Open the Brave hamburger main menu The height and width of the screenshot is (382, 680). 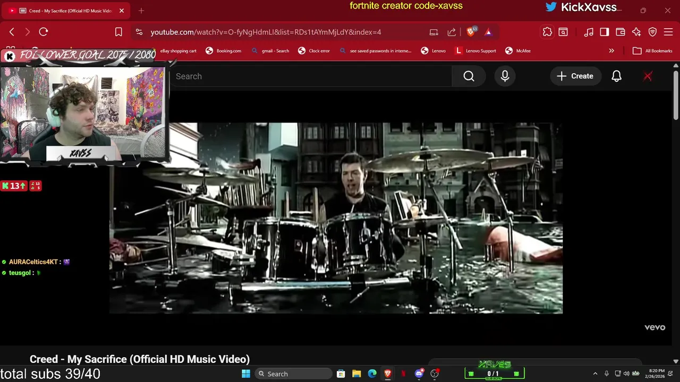pyautogui.click(x=669, y=32)
